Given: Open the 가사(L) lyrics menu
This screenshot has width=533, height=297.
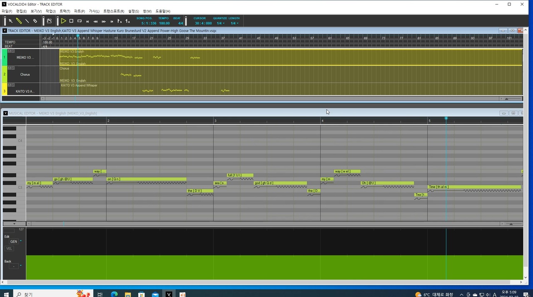Looking at the screenshot, I should click(x=94, y=11).
